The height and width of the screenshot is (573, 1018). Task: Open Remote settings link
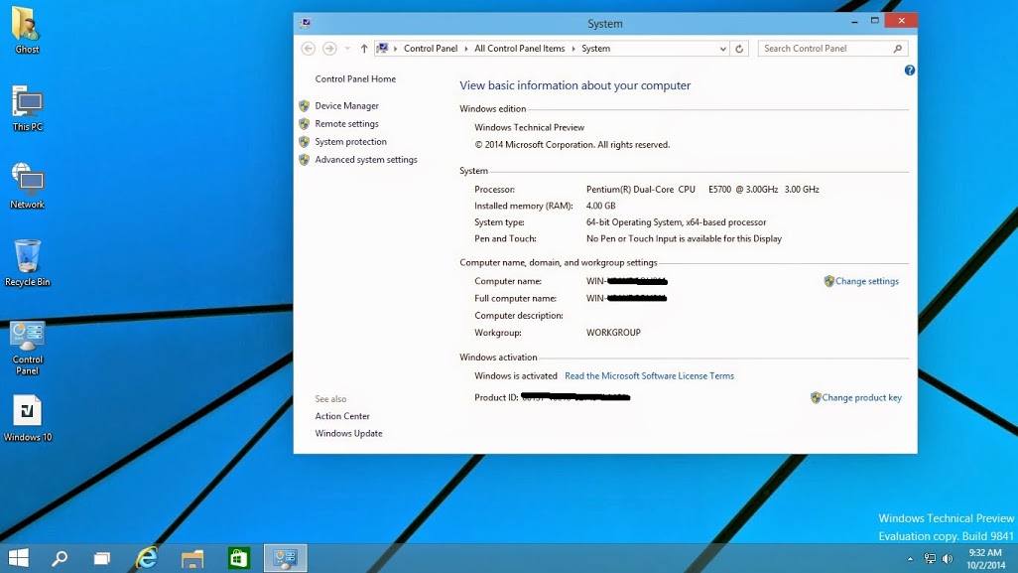pos(346,123)
